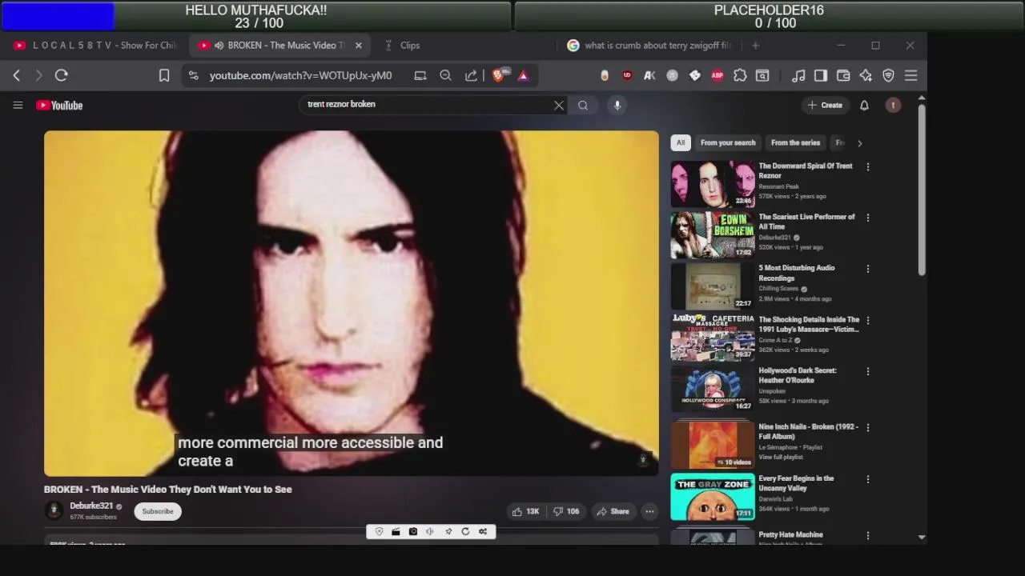Image resolution: width=1025 pixels, height=576 pixels.
Task: Close the BROKEN music video tab
Action: pos(358,46)
